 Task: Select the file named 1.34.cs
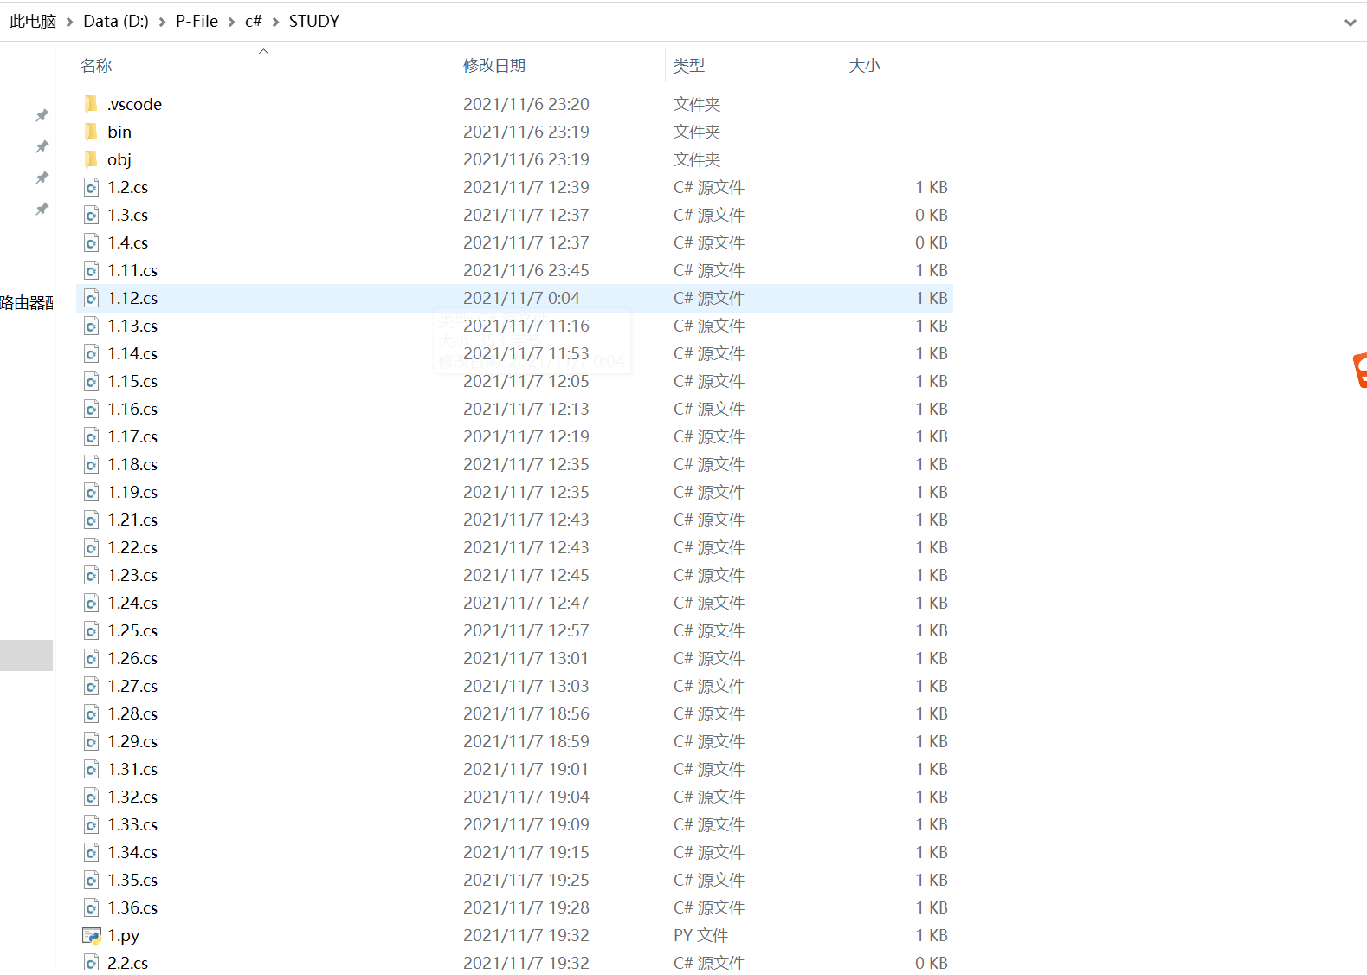click(x=132, y=852)
